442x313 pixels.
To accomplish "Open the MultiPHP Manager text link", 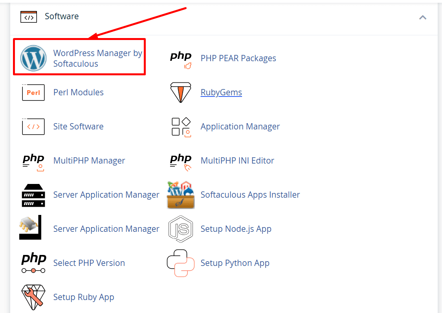I will coord(89,160).
